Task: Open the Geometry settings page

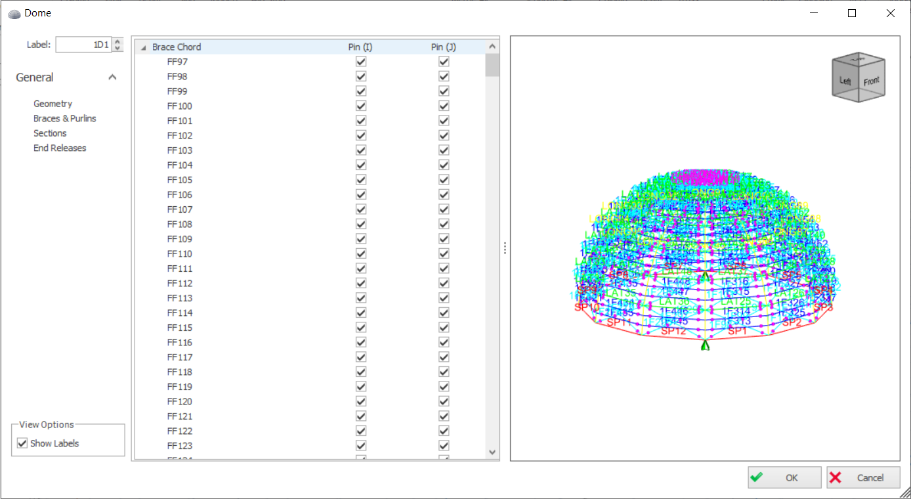Action: [53, 104]
